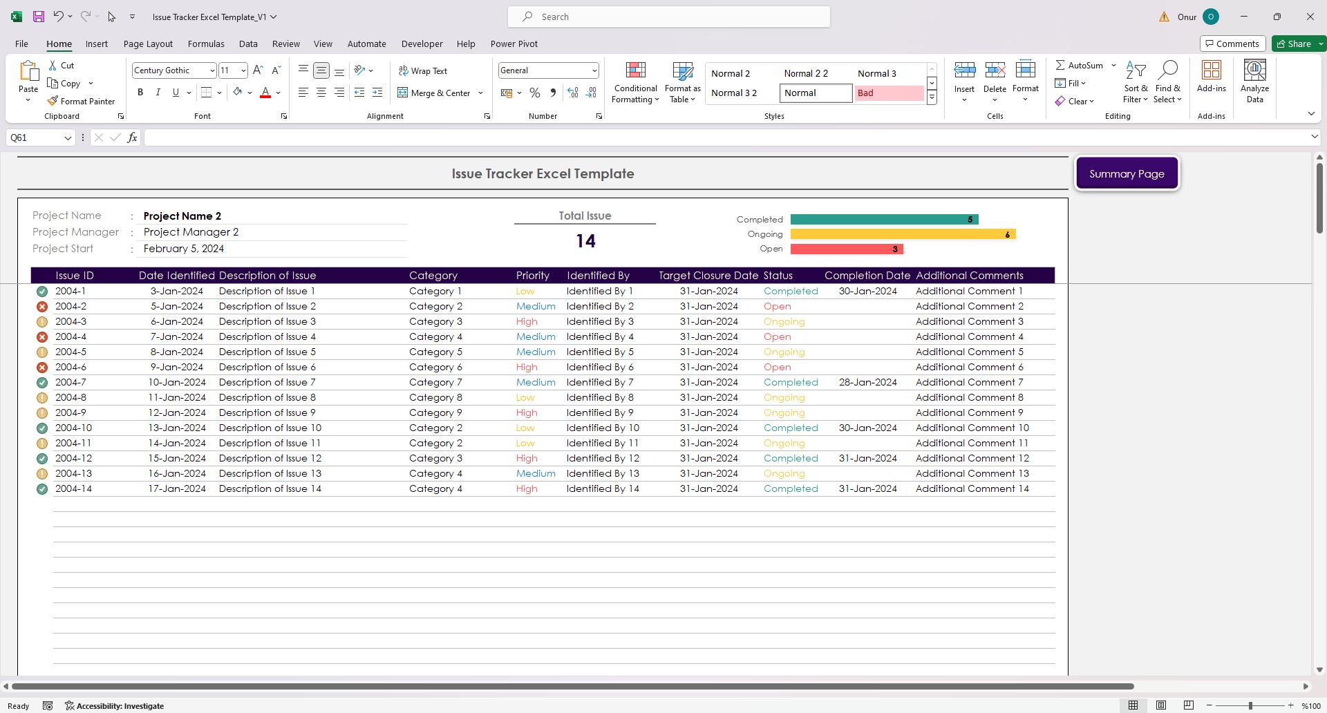
Task: Expand the AutoSum dropdown arrow
Action: point(1113,65)
